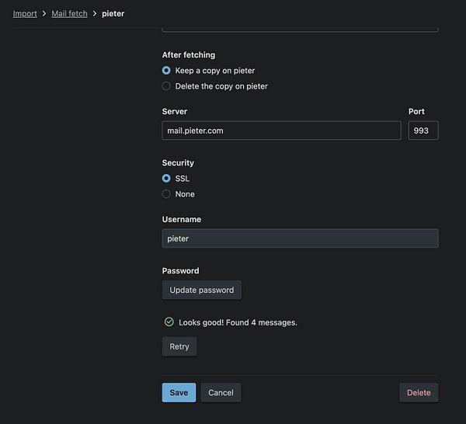Screen dimensions: 466x424
Task: Click the pieter breadcrumb item
Action: [x=113, y=14]
